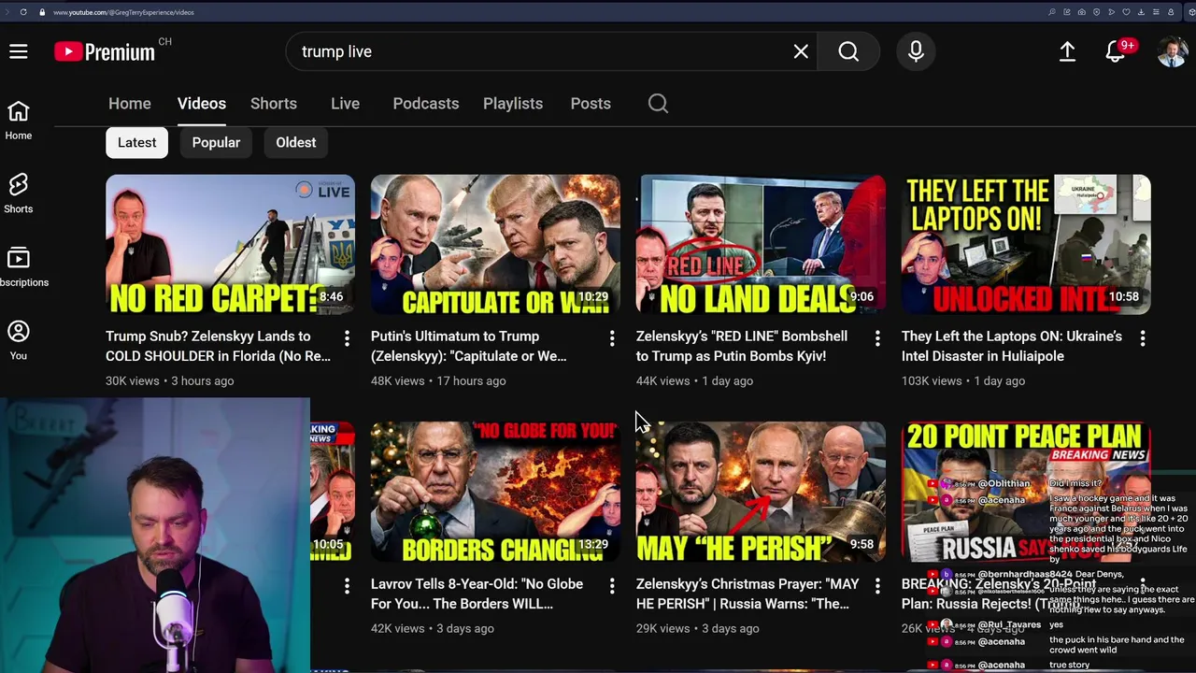Reload the page in the browser
1196x673 pixels.
tap(23, 12)
